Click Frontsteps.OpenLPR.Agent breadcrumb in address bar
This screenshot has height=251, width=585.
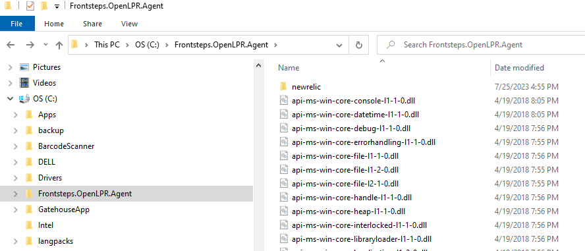(x=221, y=45)
